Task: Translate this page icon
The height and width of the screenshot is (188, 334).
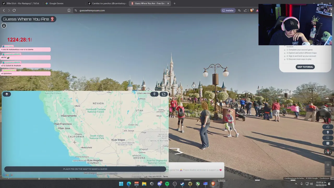Action: 239,10
